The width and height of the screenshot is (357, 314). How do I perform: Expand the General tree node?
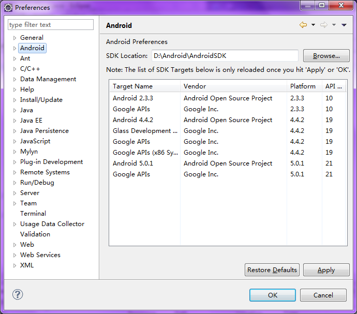coord(14,38)
